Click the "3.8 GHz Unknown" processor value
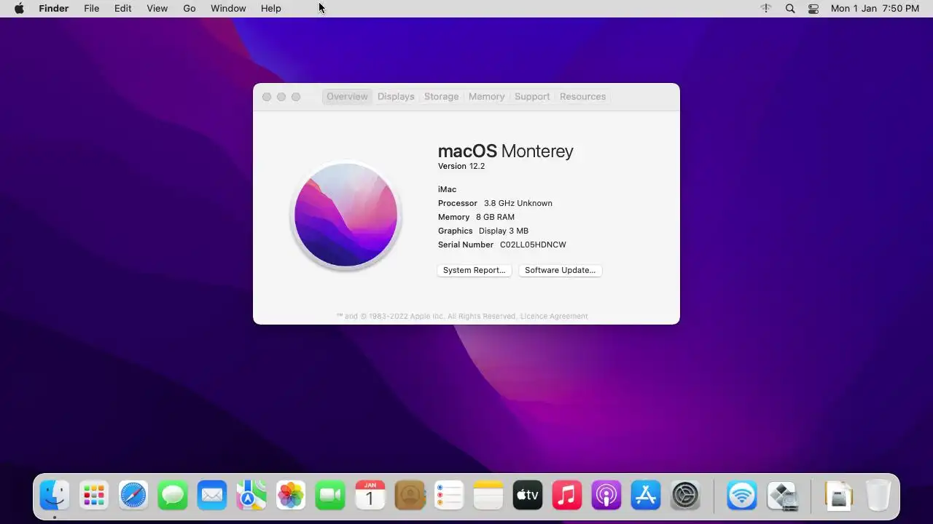 [x=518, y=204]
